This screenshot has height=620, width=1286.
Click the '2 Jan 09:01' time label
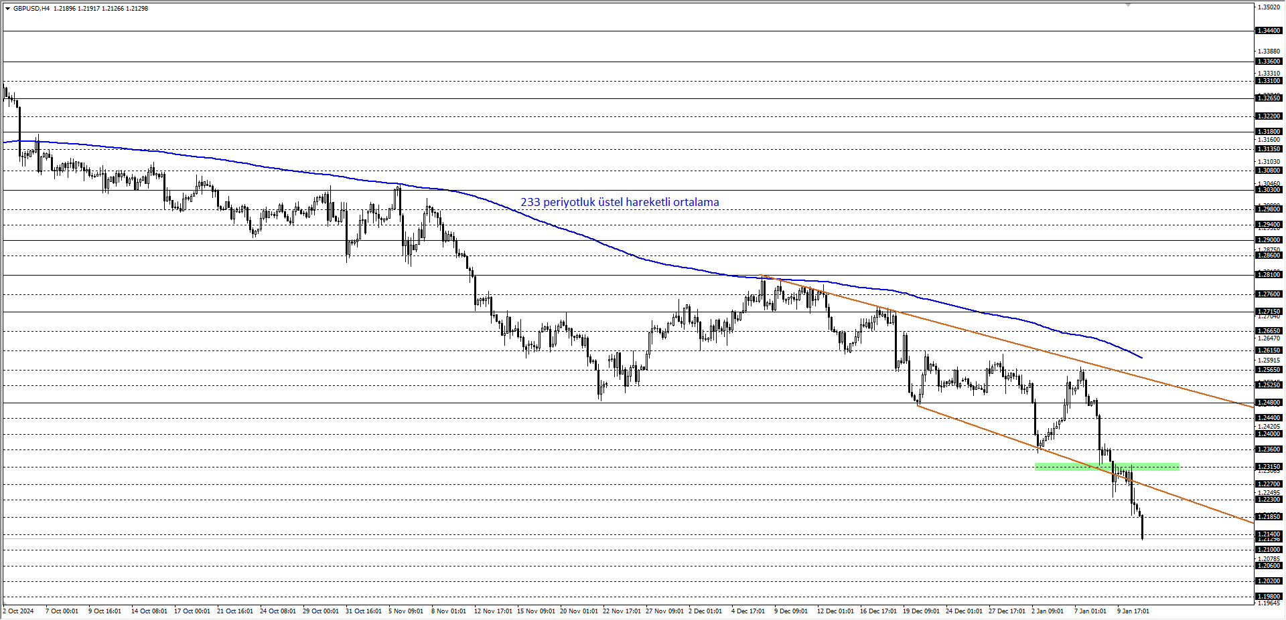click(x=1048, y=611)
